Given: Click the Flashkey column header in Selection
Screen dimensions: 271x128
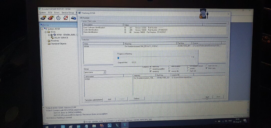Looking at the screenshot, I should point(184,43).
